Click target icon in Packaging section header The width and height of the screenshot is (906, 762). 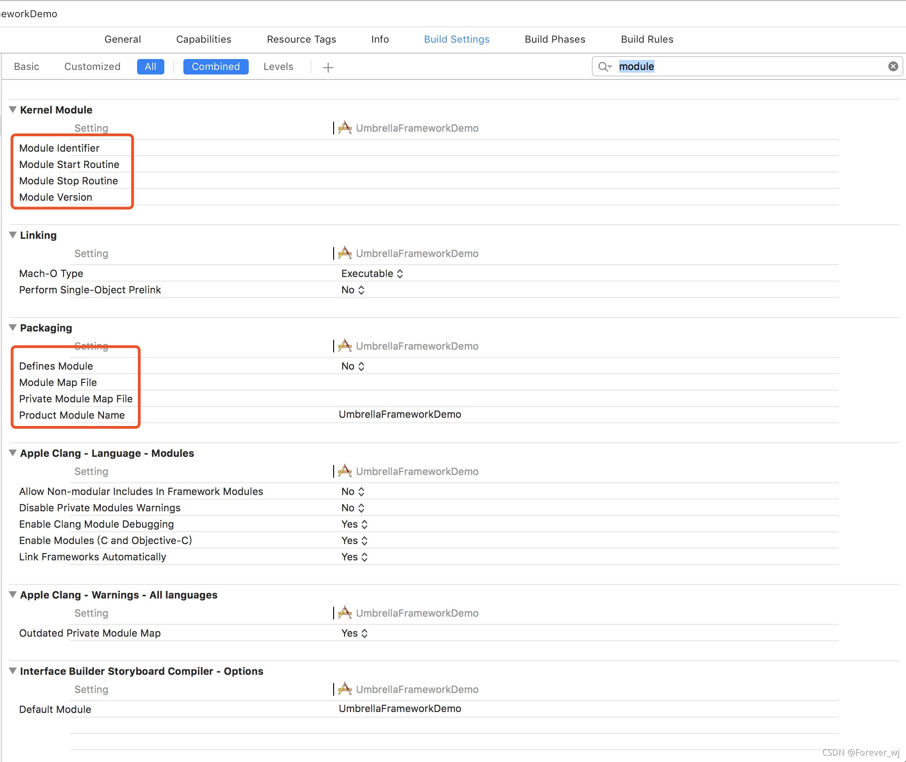coord(345,346)
